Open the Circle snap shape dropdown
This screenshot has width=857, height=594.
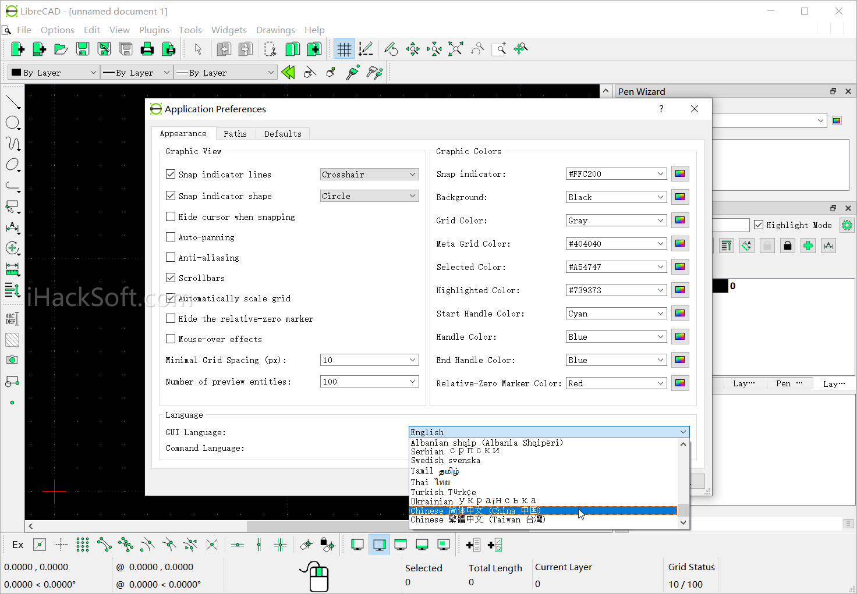tap(370, 195)
